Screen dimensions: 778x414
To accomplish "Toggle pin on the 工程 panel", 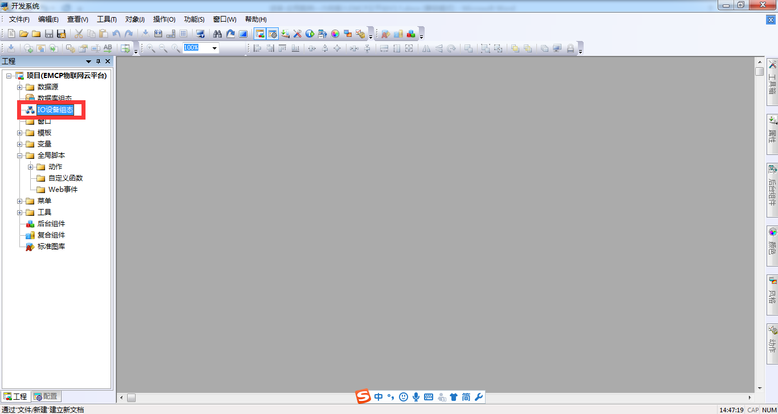I will click(98, 62).
